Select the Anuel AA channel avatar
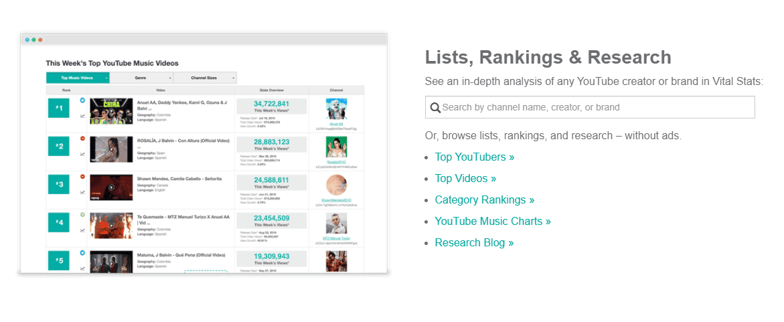Viewport: 784px width, 322px height. tap(336, 110)
